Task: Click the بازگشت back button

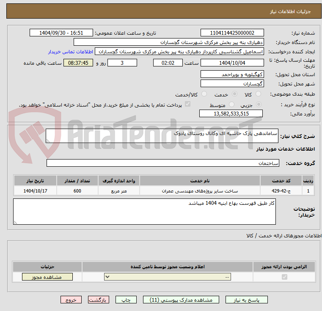Action: (x=98, y=300)
